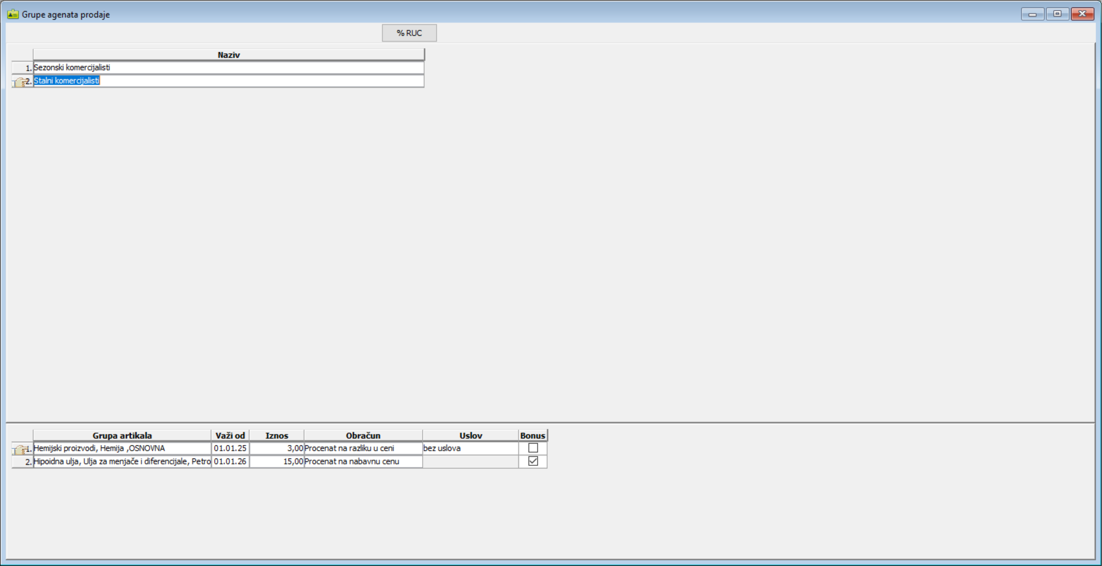
Task: Click the row 1 selector beside Sezonski komercijalisti
Action: tap(22, 68)
